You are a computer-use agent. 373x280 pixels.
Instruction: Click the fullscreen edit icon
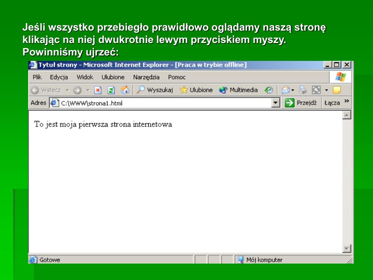pyautogui.click(x=316, y=90)
